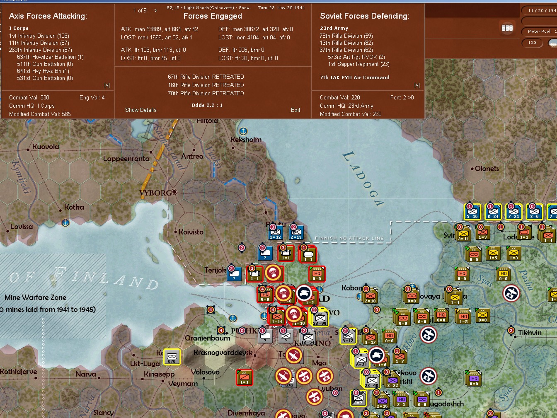Image resolution: width=557 pixels, height=418 pixels.
Task: Select the Soviet unit counter labeled 3=11
Action: (x=464, y=234)
